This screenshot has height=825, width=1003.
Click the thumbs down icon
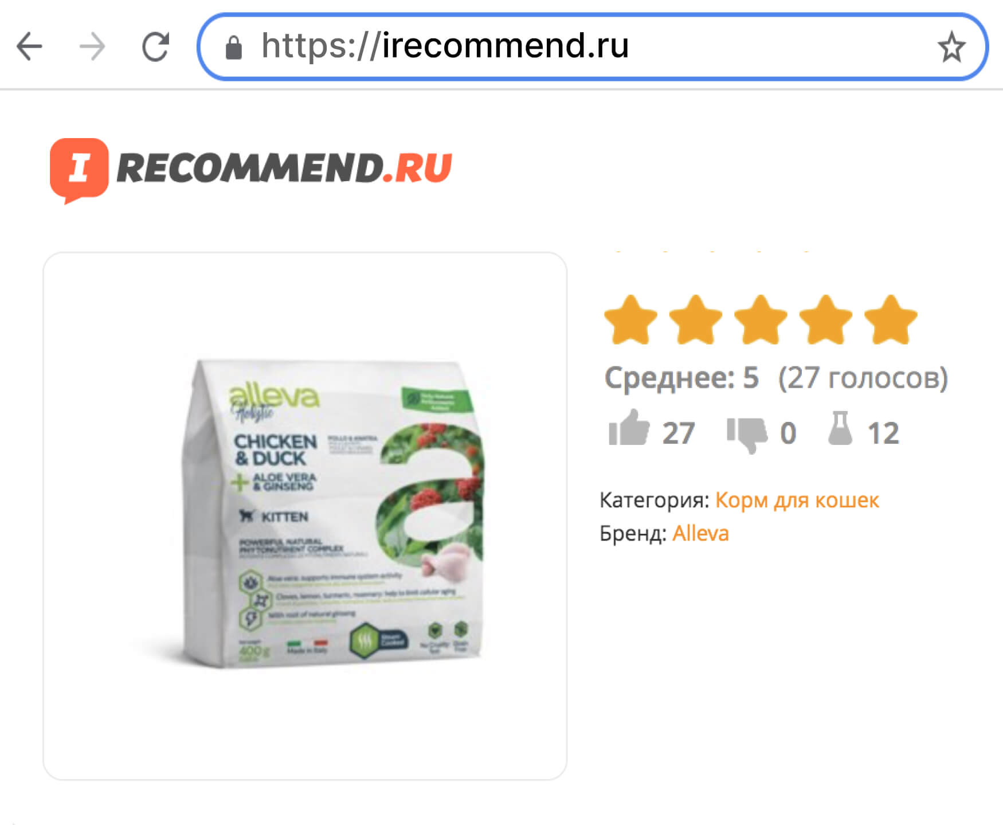coord(747,435)
